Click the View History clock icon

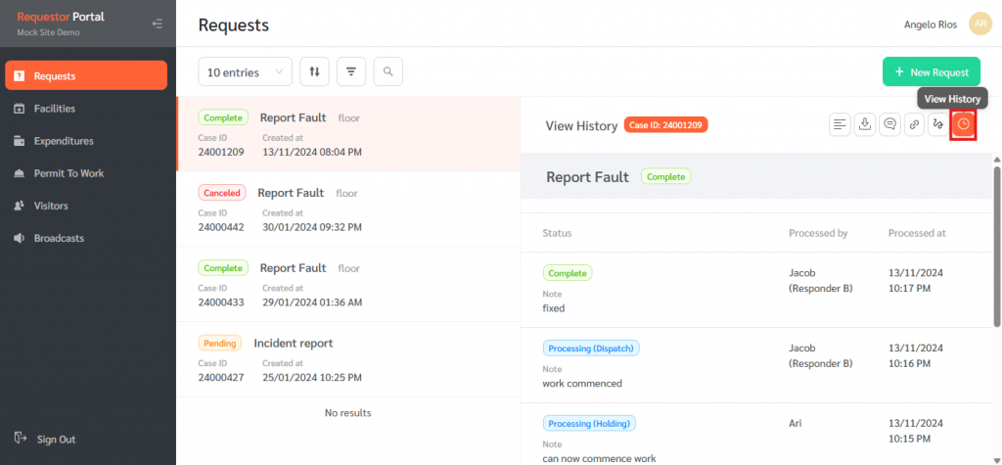pyautogui.click(x=964, y=124)
